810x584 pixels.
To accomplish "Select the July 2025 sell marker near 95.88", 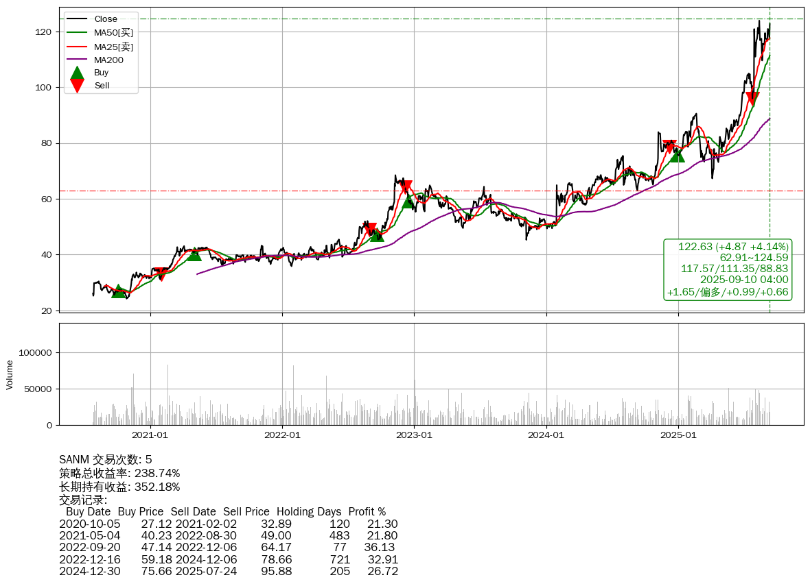I will [752, 99].
